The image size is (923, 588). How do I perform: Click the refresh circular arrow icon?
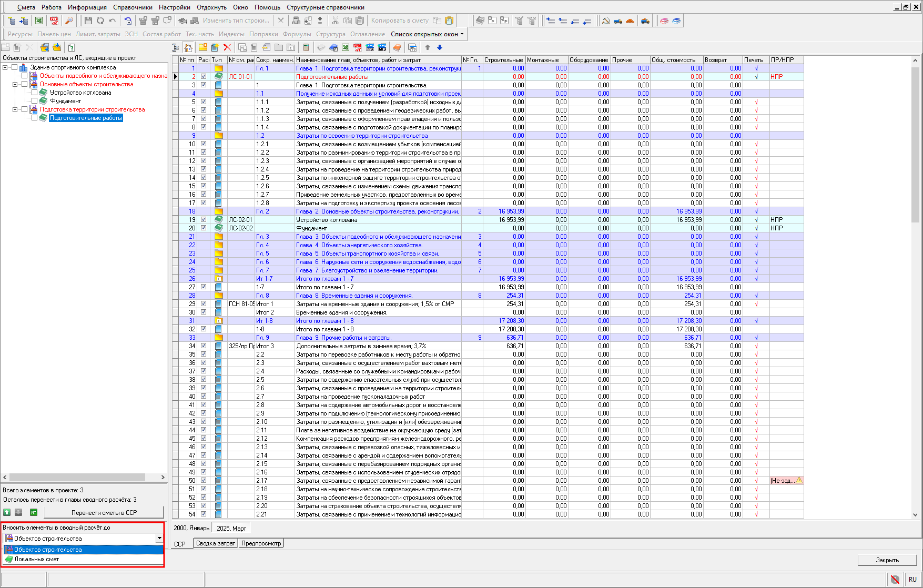pos(100,21)
